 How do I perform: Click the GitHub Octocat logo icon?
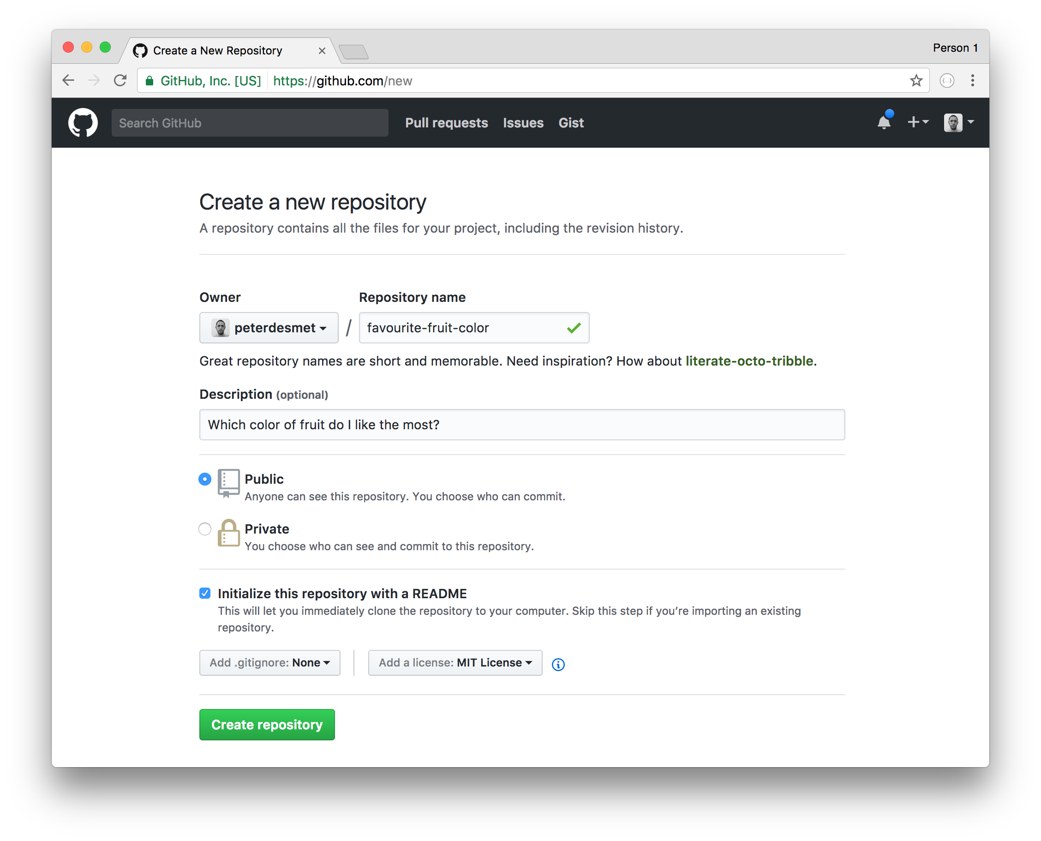(83, 123)
